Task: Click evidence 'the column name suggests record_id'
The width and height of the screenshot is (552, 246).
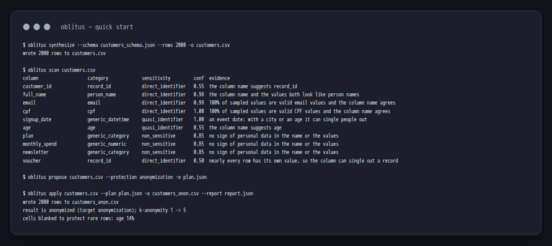Action: point(253,86)
